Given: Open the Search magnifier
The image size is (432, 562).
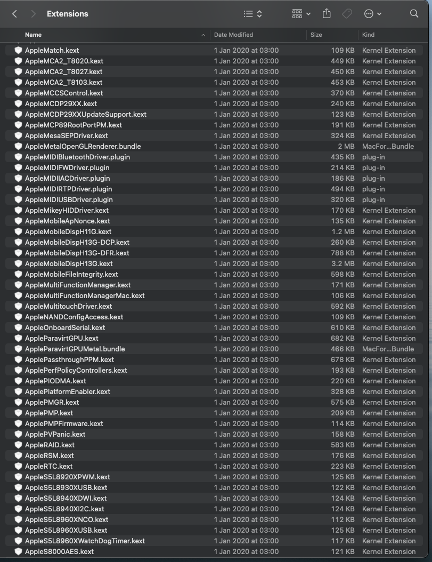Looking at the screenshot, I should [414, 14].
